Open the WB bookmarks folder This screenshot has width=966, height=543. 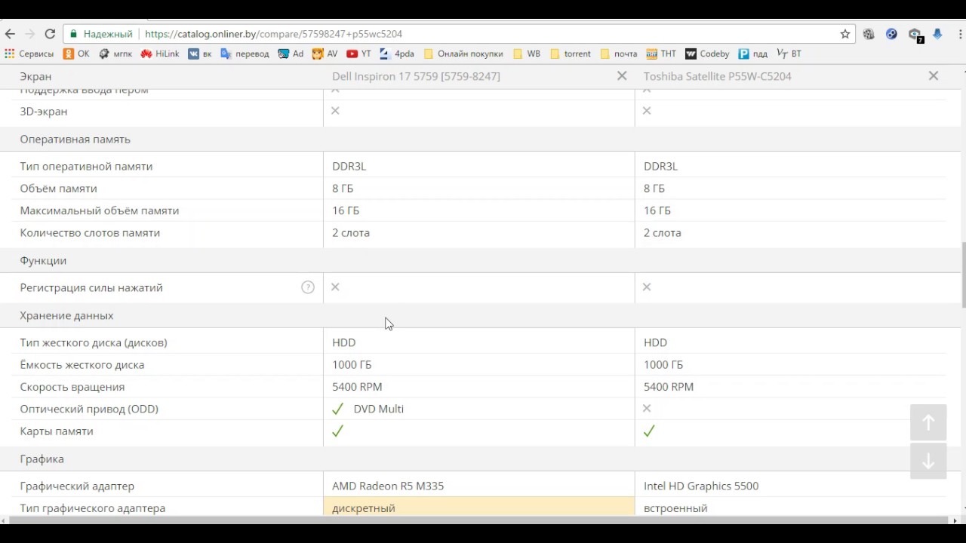(x=527, y=54)
